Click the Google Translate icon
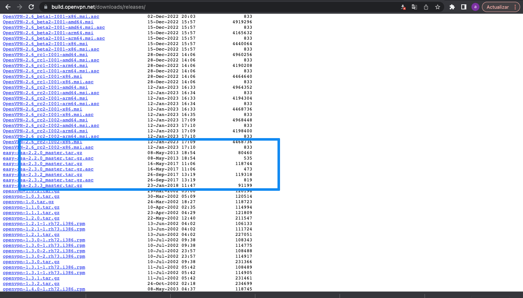Viewport: 523px width, 298px height. [x=414, y=7]
